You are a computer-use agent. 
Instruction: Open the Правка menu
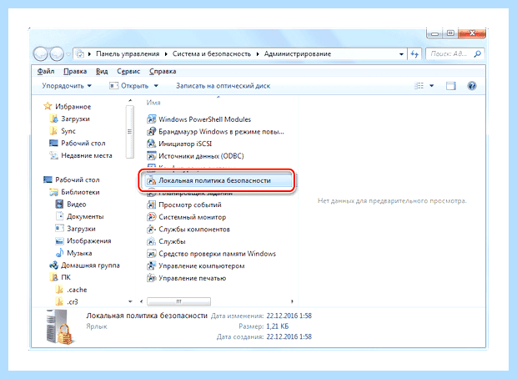pyautogui.click(x=75, y=71)
